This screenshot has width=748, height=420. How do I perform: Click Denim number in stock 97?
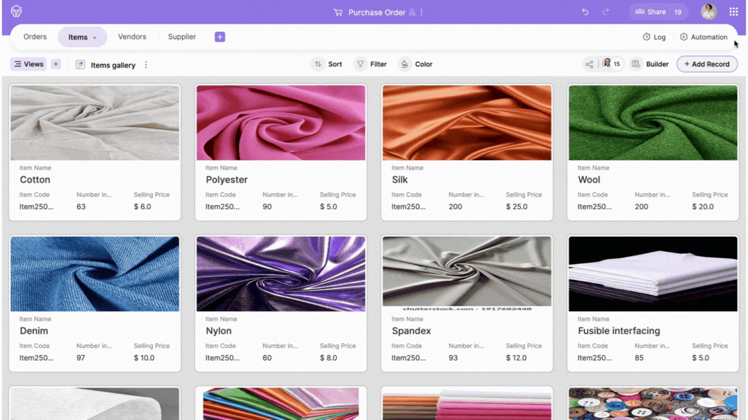pos(81,358)
